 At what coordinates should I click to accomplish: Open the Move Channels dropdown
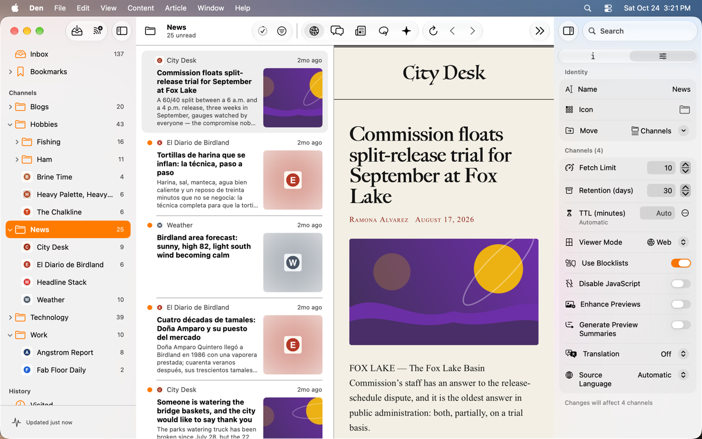coord(660,131)
